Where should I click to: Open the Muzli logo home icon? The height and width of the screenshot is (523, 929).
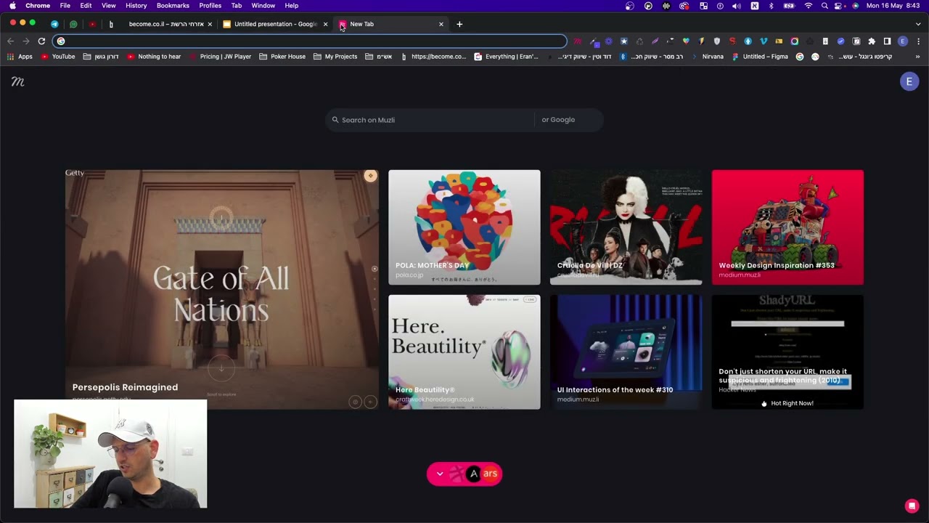click(x=18, y=82)
